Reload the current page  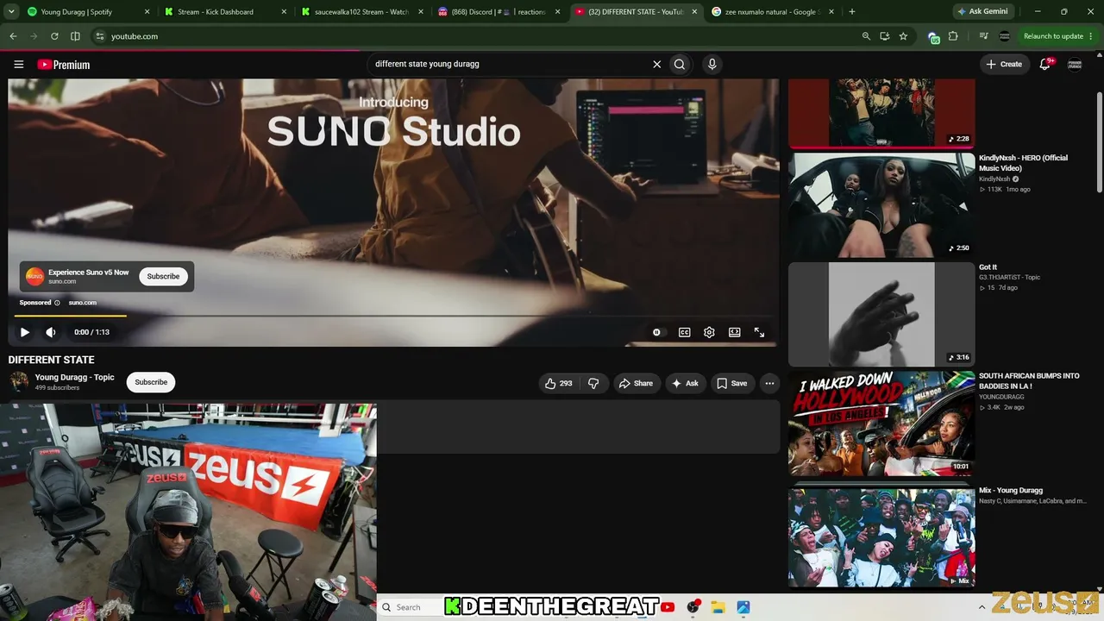pos(54,36)
